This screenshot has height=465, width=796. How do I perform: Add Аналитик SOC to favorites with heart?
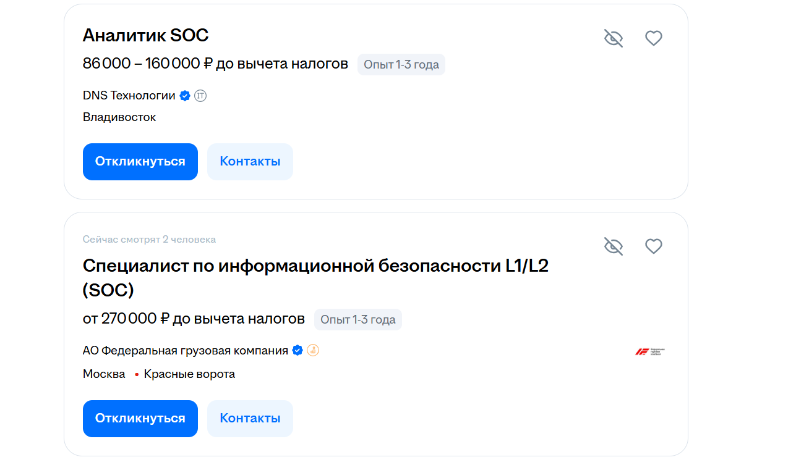coord(654,38)
